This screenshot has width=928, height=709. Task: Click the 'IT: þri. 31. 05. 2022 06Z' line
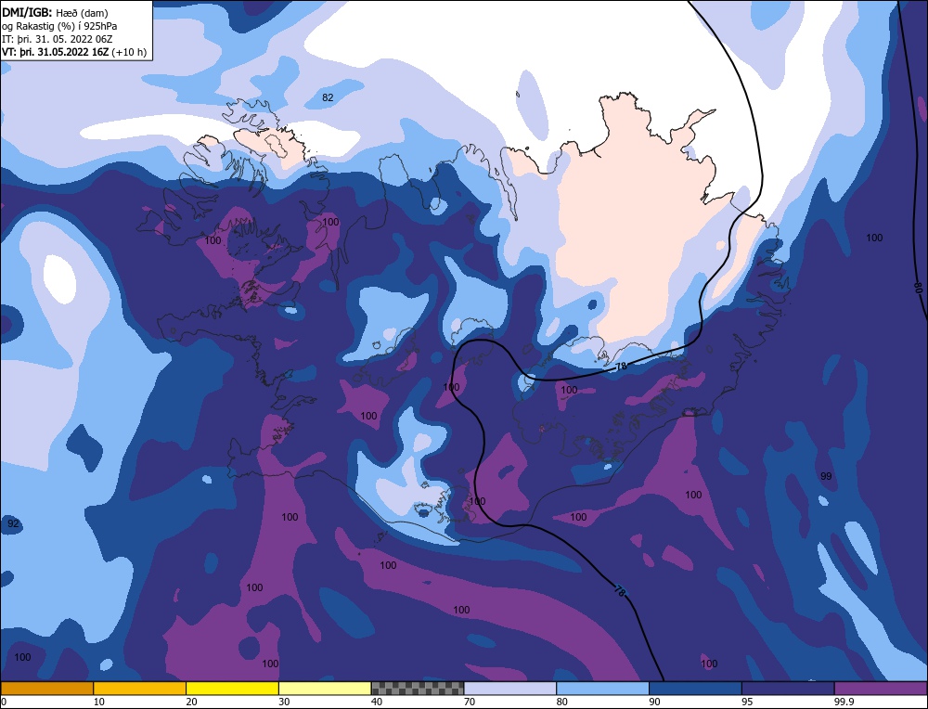coord(57,39)
